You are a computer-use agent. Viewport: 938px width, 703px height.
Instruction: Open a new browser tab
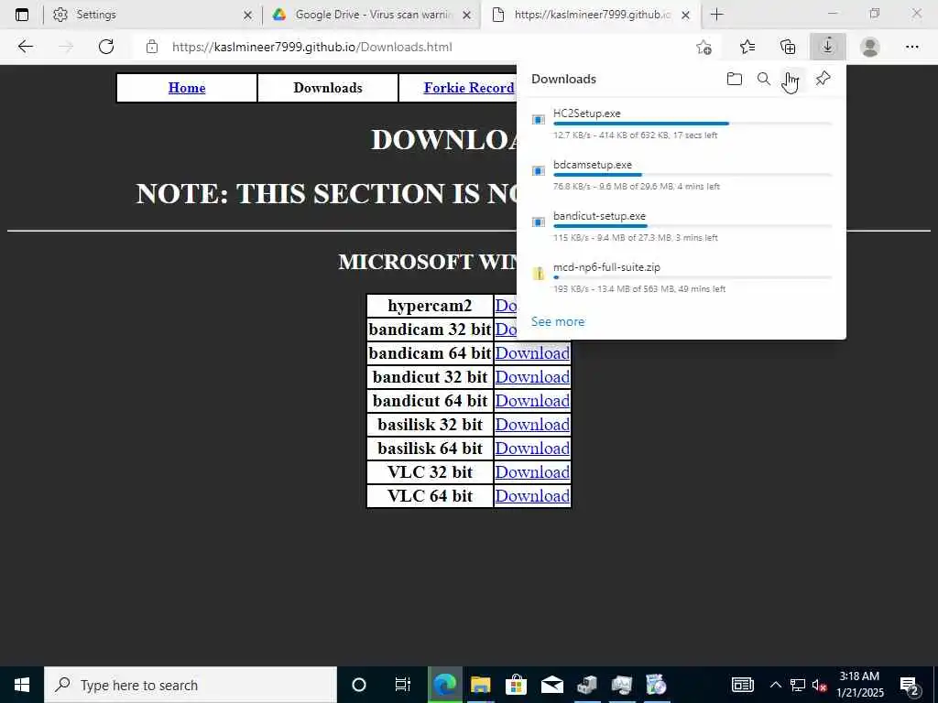[716, 15]
